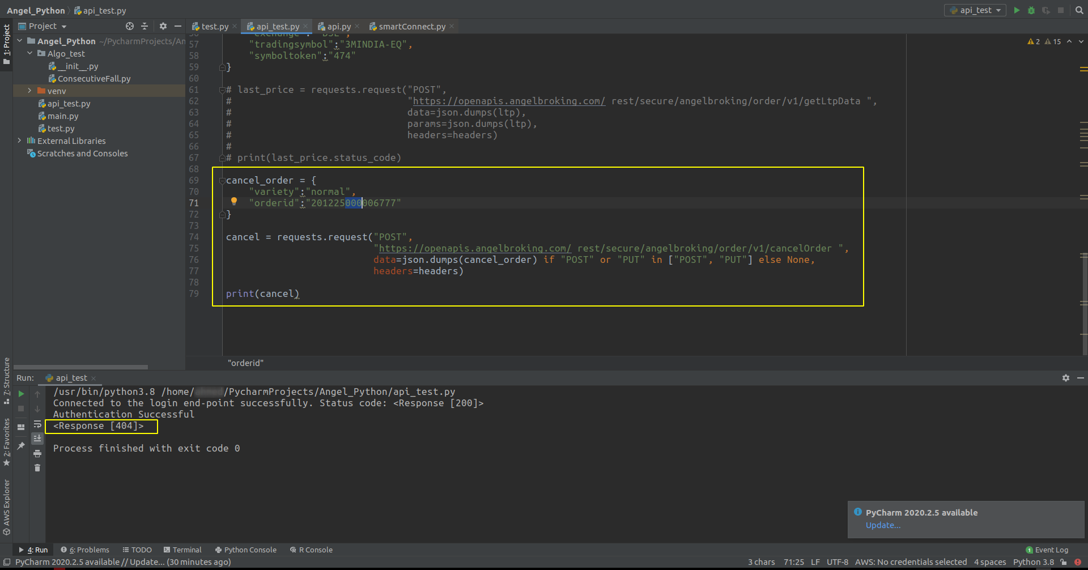Open AWS Explorer side panel

[6, 507]
